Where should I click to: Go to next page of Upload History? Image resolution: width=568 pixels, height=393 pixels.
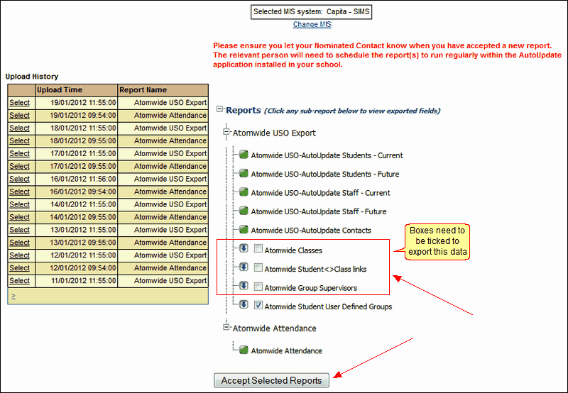pyautogui.click(x=13, y=296)
